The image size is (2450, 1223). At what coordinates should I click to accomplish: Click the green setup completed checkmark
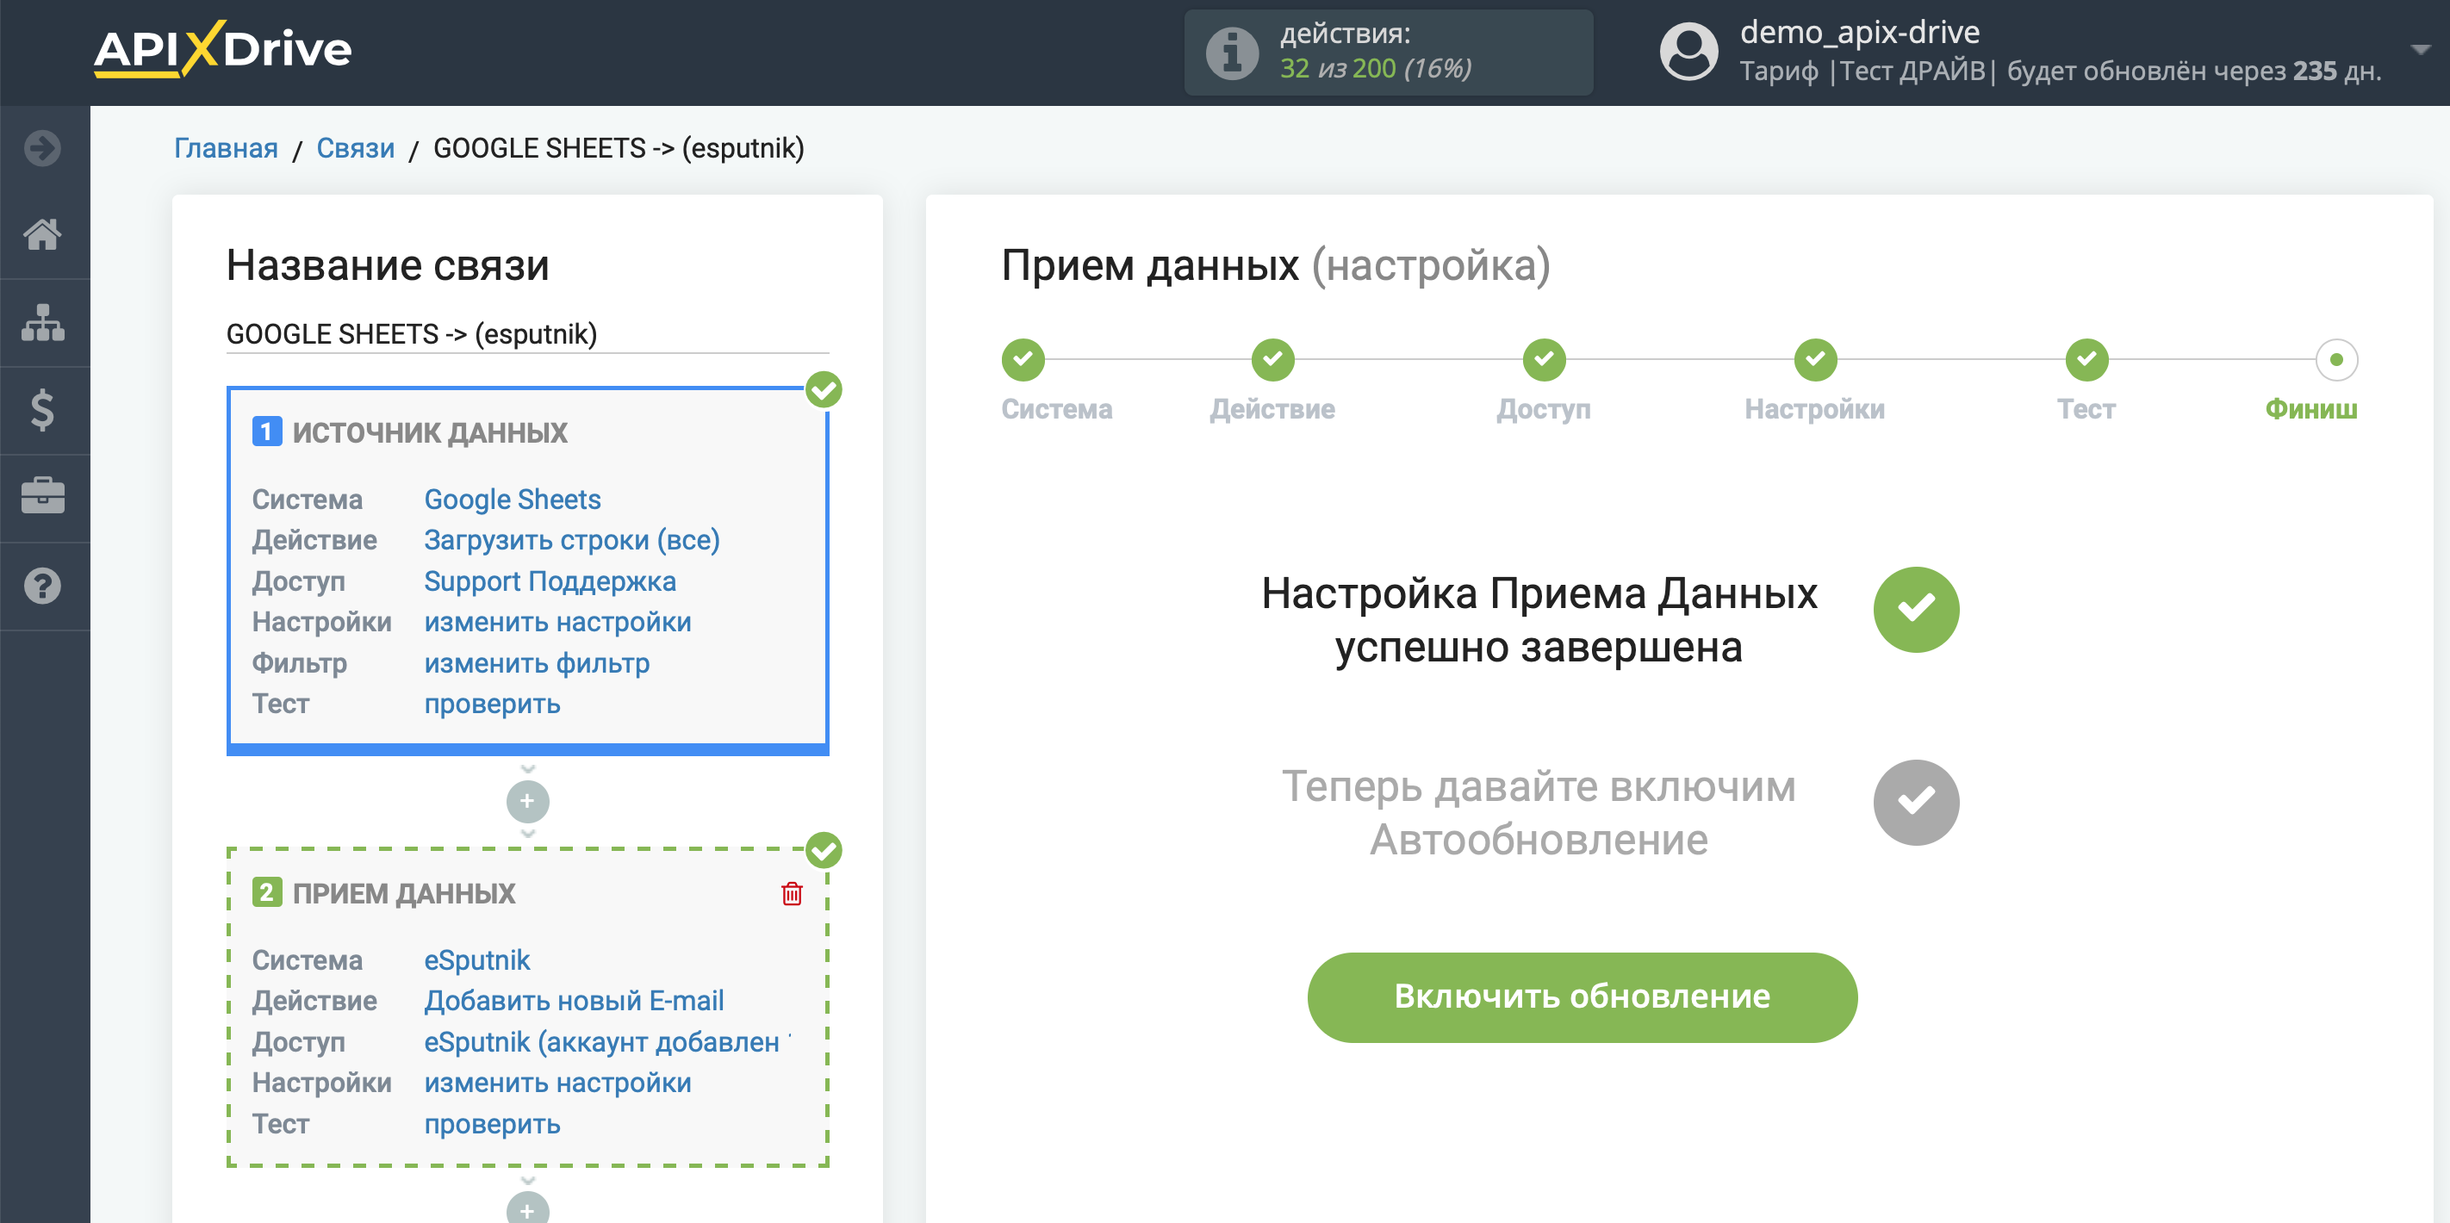pyautogui.click(x=1916, y=610)
